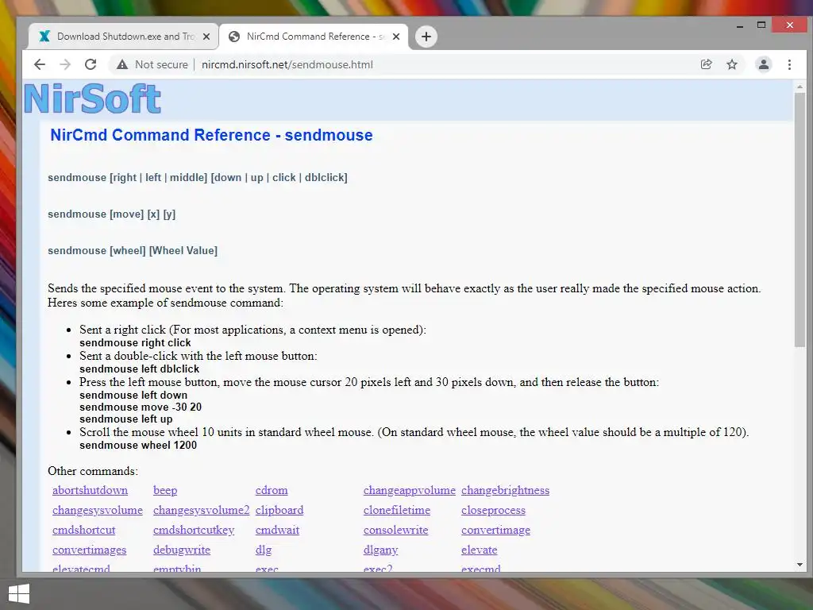Open the convertimages link
The image size is (813, 610).
[x=89, y=550]
